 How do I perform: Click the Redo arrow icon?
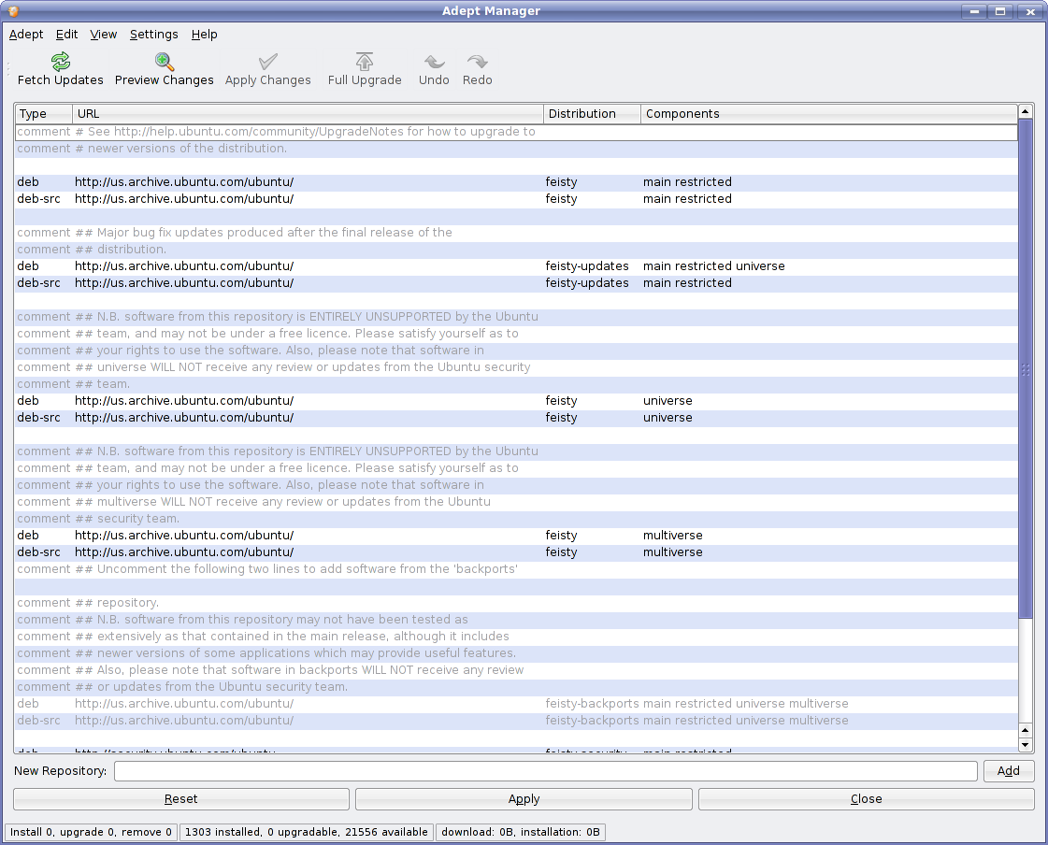[x=477, y=63]
